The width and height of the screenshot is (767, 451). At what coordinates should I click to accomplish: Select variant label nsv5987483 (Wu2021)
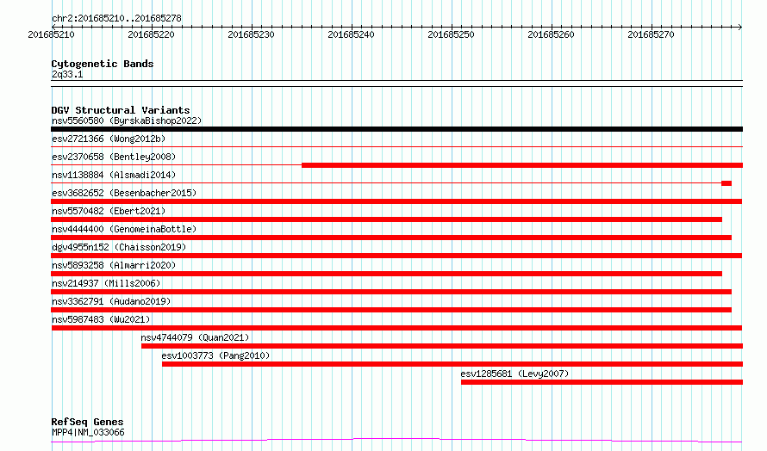point(101,319)
